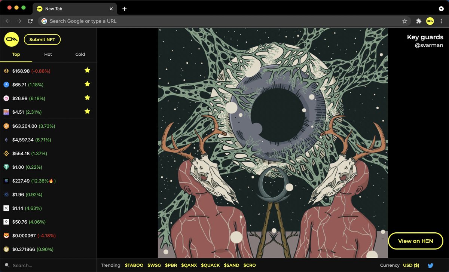Select the $554.18 (1.37%) row text
This screenshot has height=272, width=449.
(30, 153)
